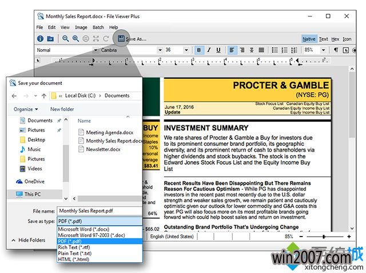366x273 pixels.
Task: Click the status bar zoom slider handle
Action: (324, 237)
